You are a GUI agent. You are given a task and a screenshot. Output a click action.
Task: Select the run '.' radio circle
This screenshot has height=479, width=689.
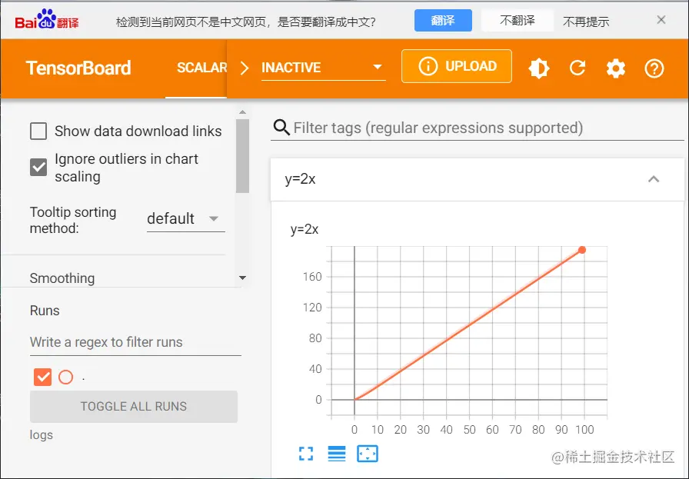[x=65, y=377]
